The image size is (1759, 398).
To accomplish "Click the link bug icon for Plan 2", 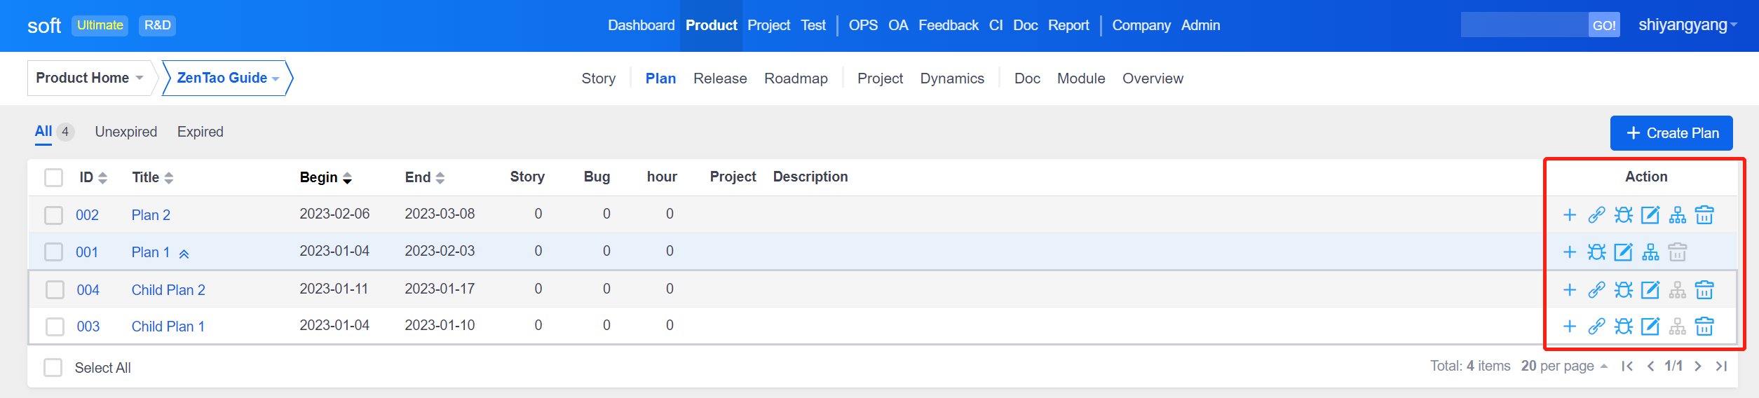I will pos(1623,215).
